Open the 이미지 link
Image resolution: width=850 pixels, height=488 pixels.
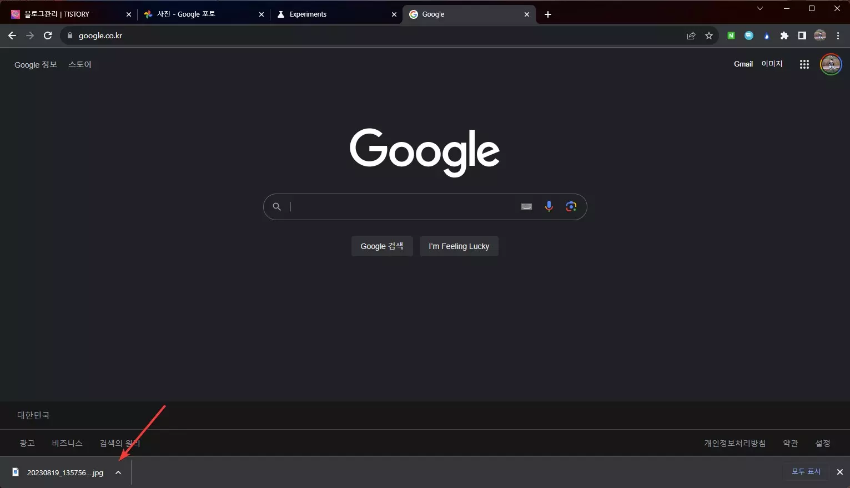pyautogui.click(x=772, y=64)
